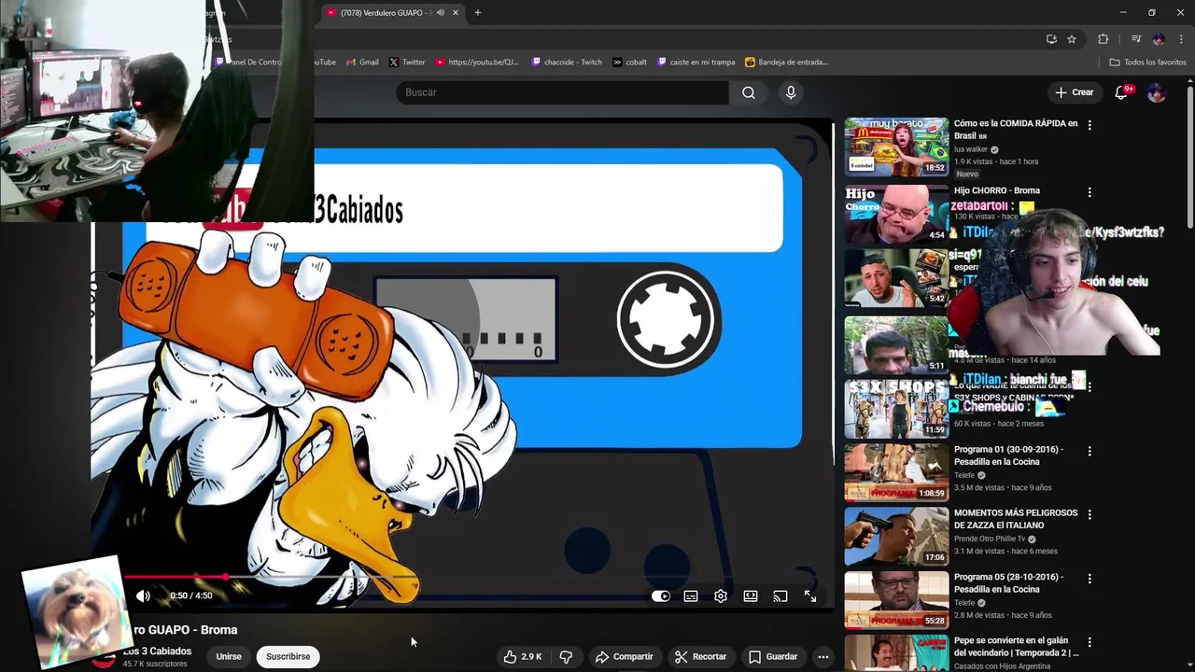
Task: Open the Twitter bookmark
Action: (406, 62)
